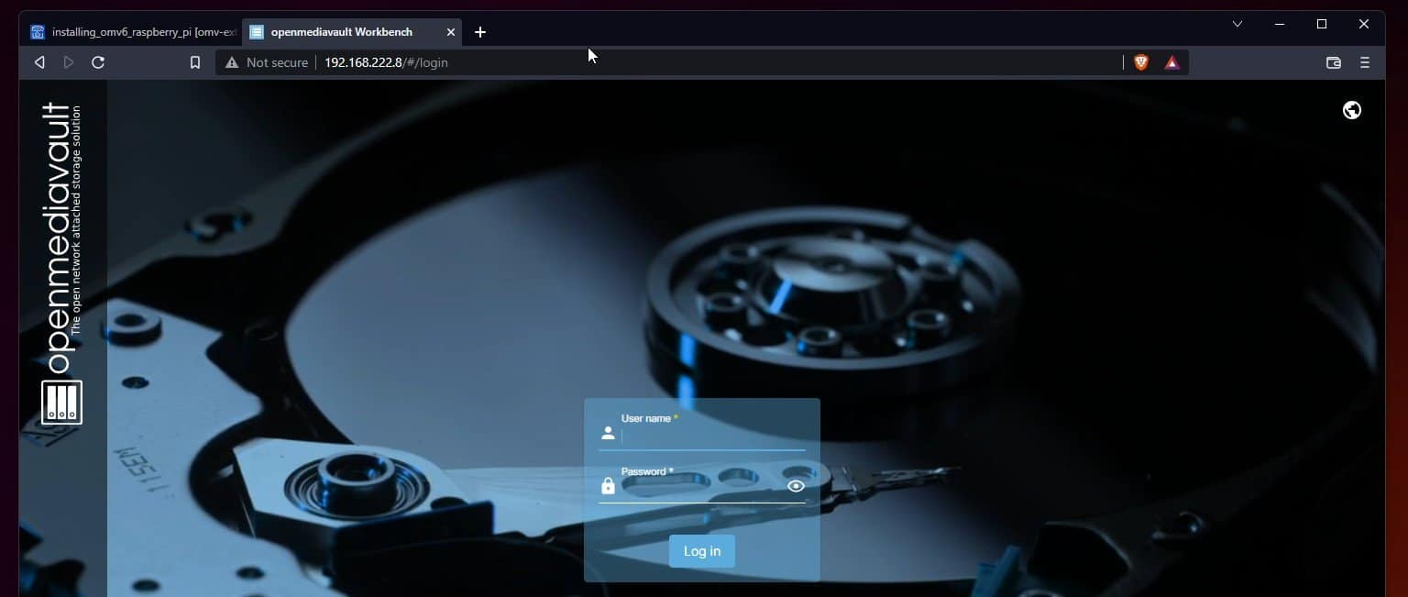Click the bookmark icon in the address bar

click(x=195, y=62)
